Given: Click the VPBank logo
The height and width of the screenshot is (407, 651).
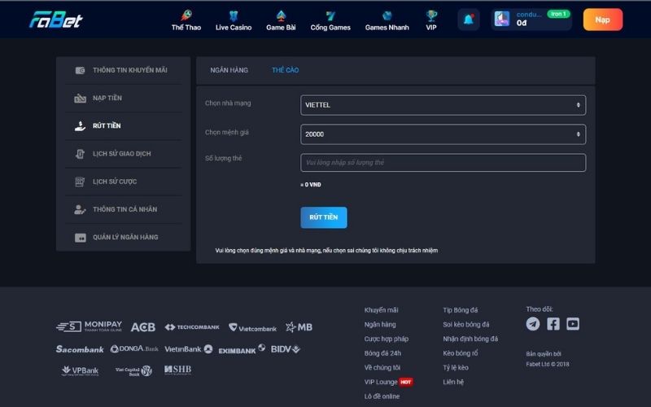Looking at the screenshot, I should 80,371.
